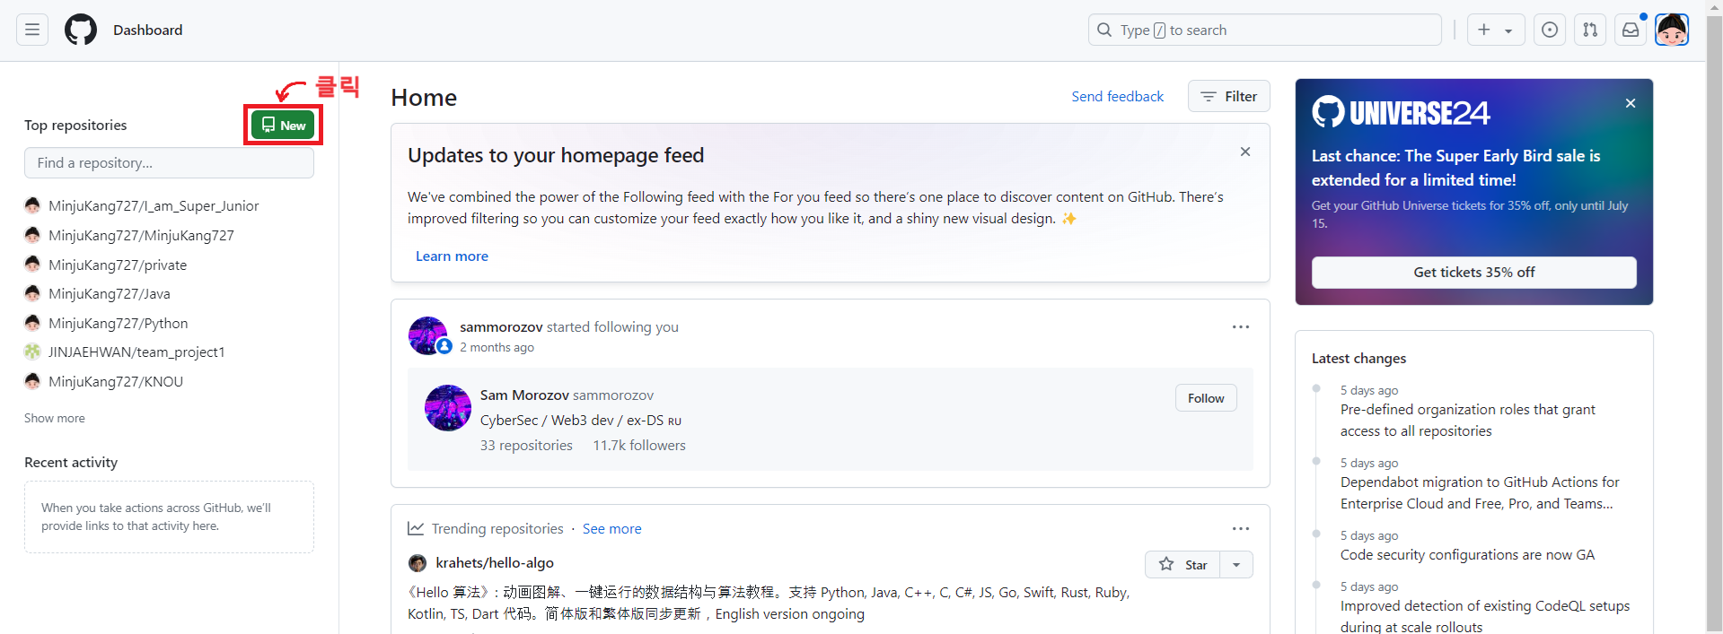Focus the Find a repository field

point(169,163)
